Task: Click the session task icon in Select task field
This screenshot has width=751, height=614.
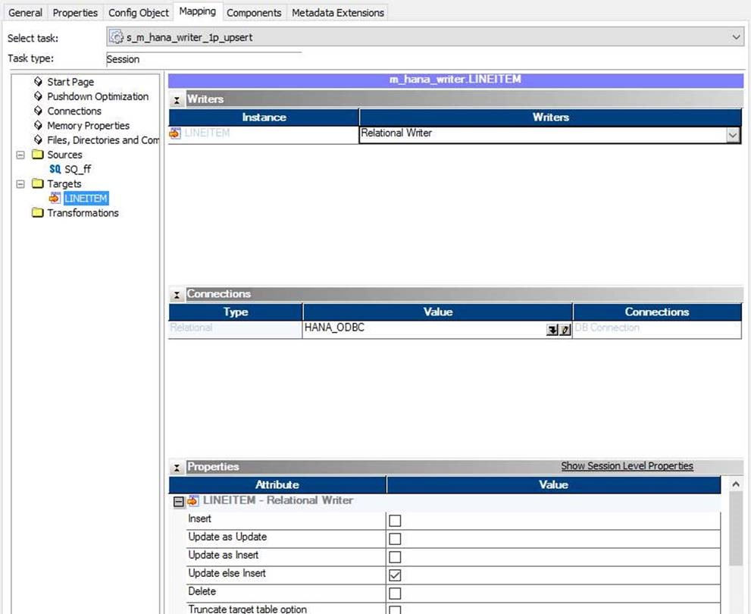Action: [x=116, y=37]
